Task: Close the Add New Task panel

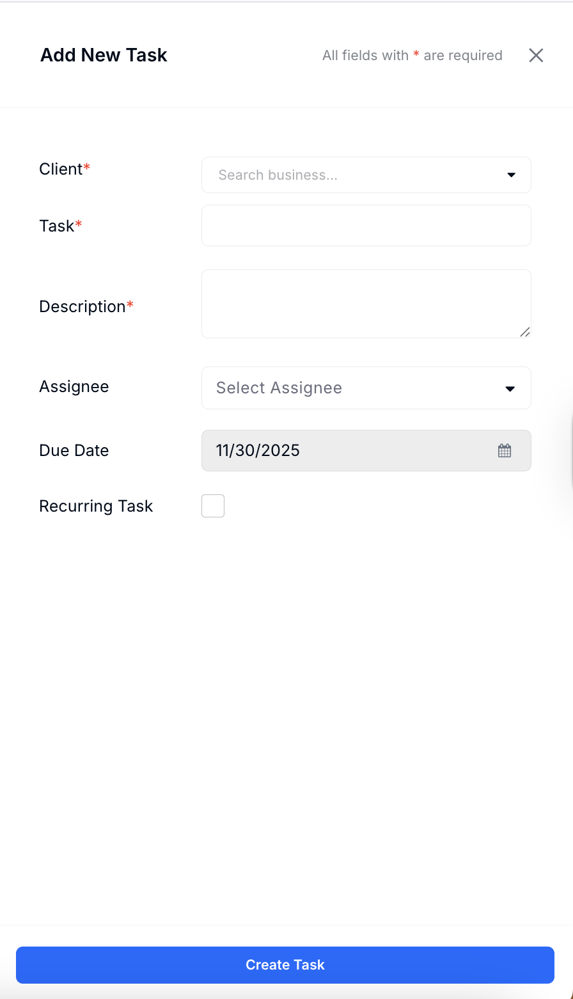Action: (536, 56)
